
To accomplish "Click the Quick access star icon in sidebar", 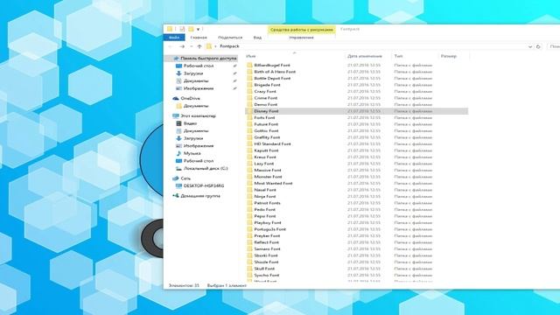I will click(x=176, y=59).
